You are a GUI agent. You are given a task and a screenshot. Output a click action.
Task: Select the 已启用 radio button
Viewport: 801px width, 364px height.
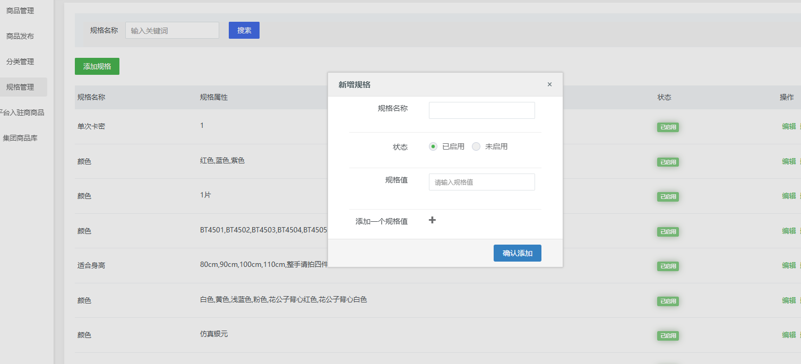coord(433,146)
